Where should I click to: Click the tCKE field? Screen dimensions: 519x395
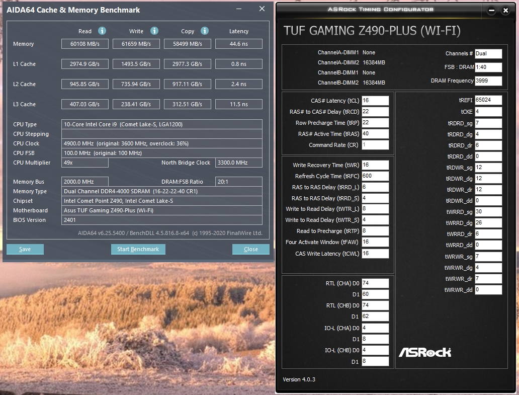coord(488,112)
